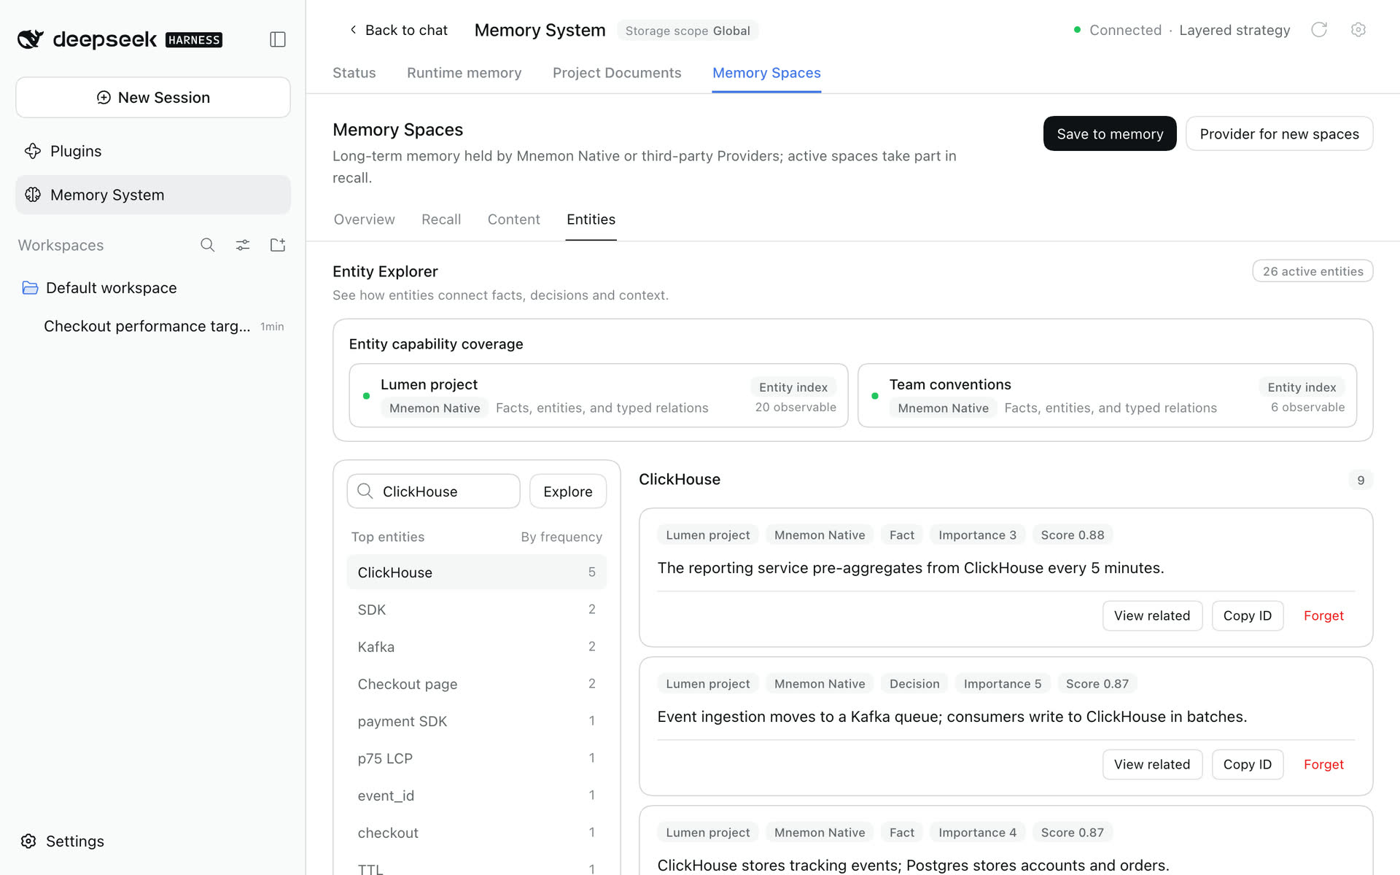
Task: Open Plugins from the sidebar
Action: tap(153, 151)
